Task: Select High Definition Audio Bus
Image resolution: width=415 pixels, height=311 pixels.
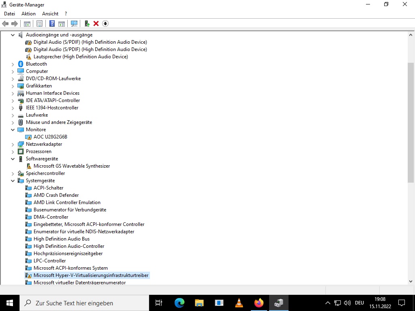Action: pyautogui.click(x=62, y=239)
